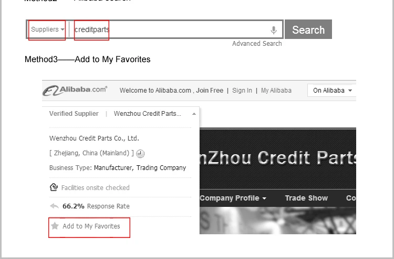Click the Verified Supplier label

coord(74,114)
